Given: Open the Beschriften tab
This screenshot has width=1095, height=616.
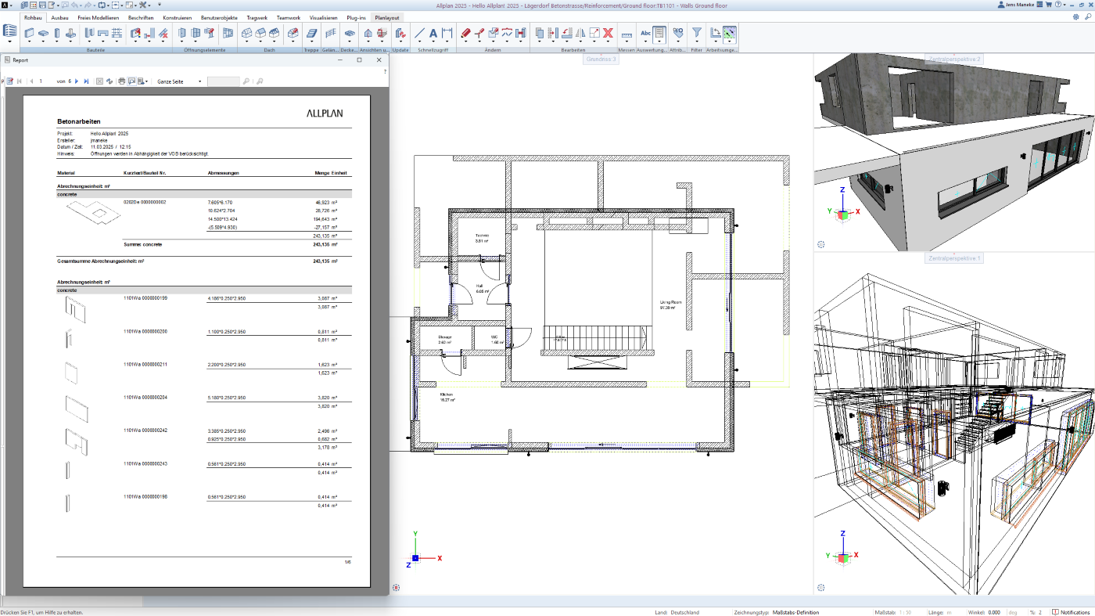Looking at the screenshot, I should 141,17.
